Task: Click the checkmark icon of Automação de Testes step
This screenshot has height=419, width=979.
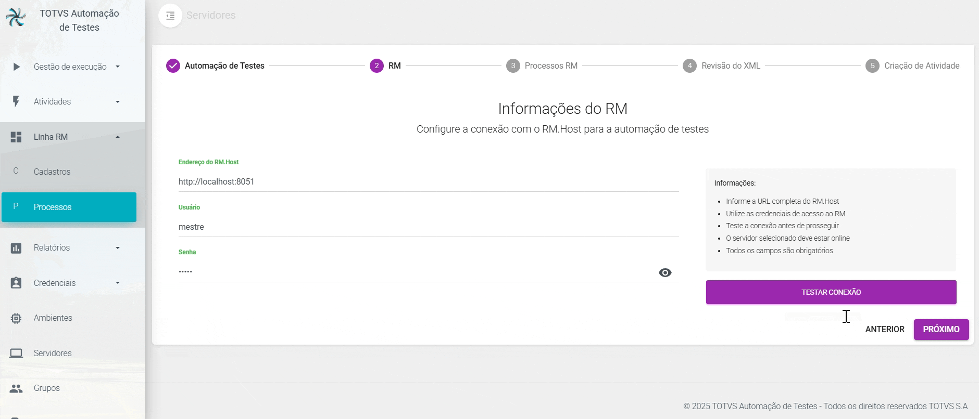Action: [173, 66]
